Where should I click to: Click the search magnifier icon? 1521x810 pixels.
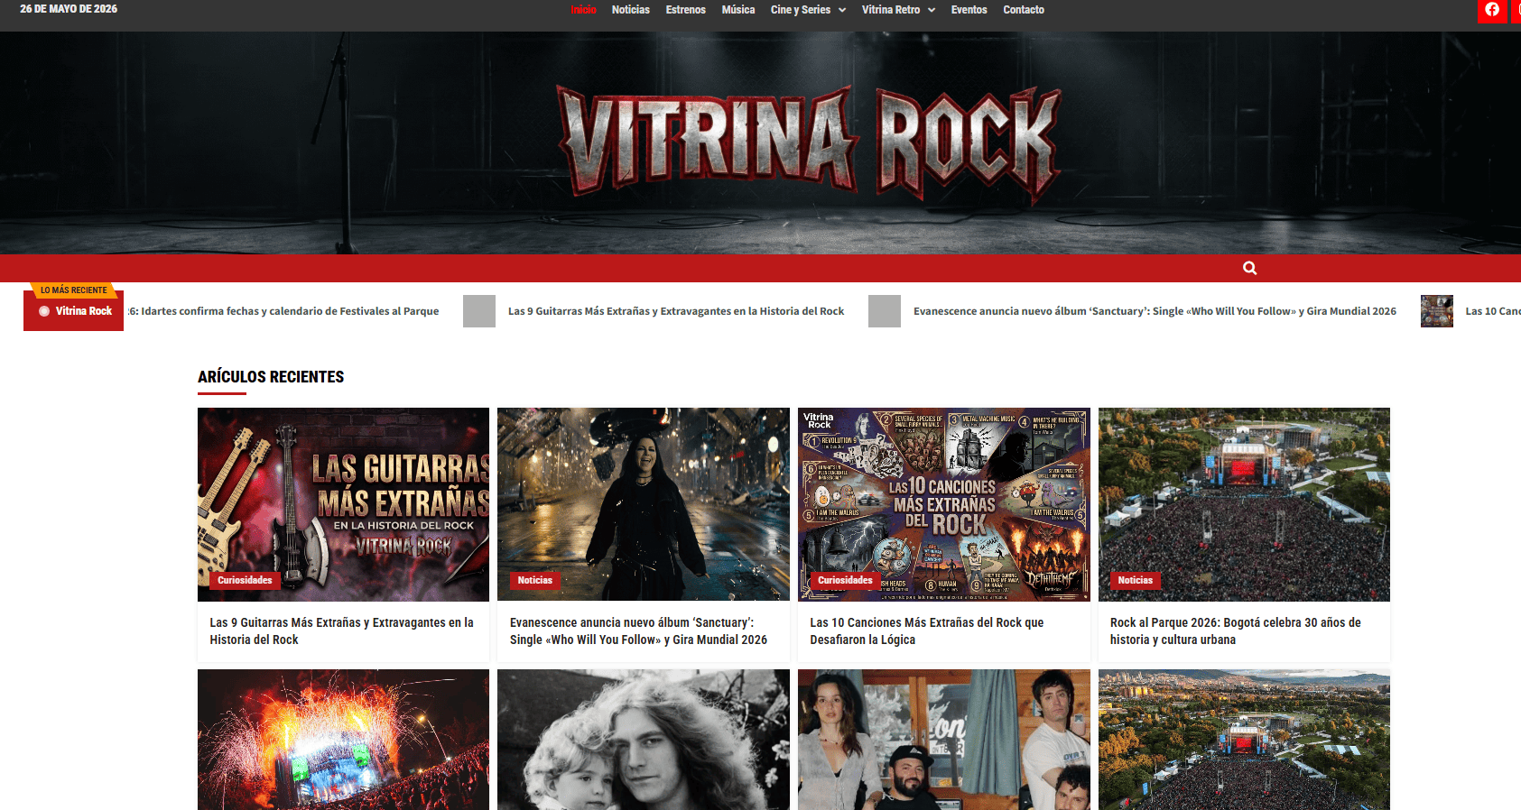point(1249,268)
